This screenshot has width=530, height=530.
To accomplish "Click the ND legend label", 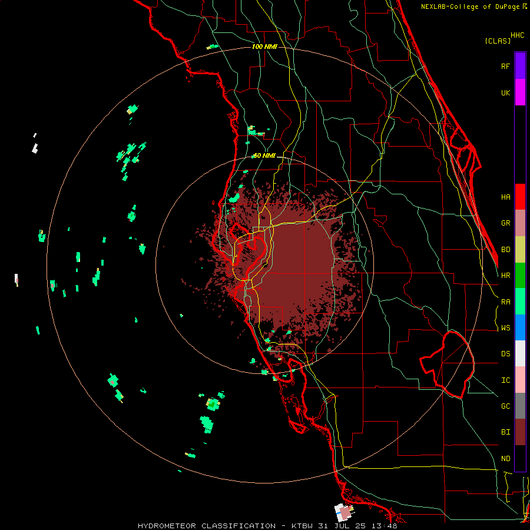I will coord(505,459).
